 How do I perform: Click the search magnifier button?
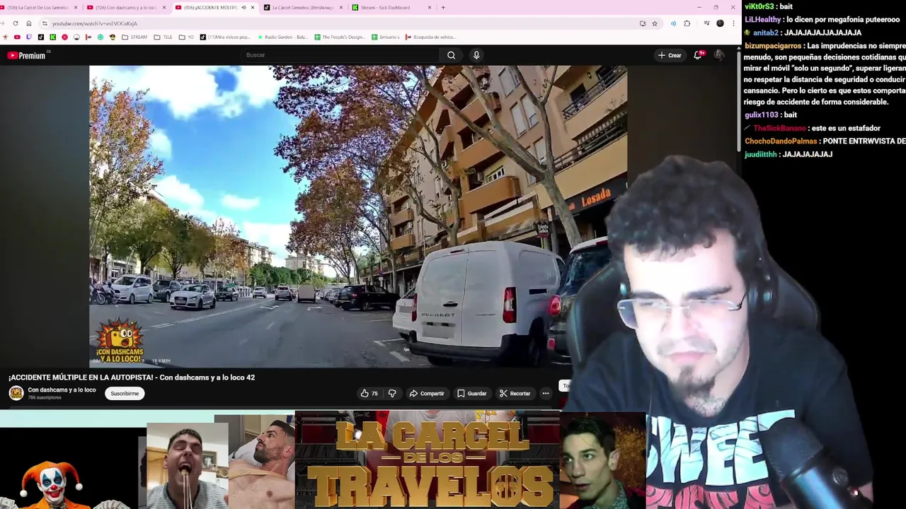(451, 55)
